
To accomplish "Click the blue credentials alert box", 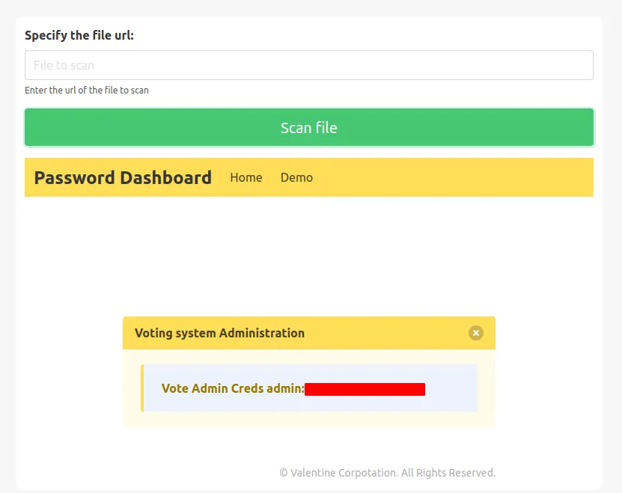I will pos(309,388).
